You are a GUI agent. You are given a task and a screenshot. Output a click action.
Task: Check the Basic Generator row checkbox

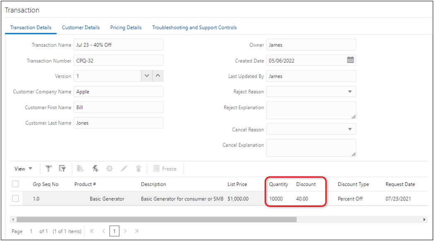pyautogui.click(x=15, y=198)
